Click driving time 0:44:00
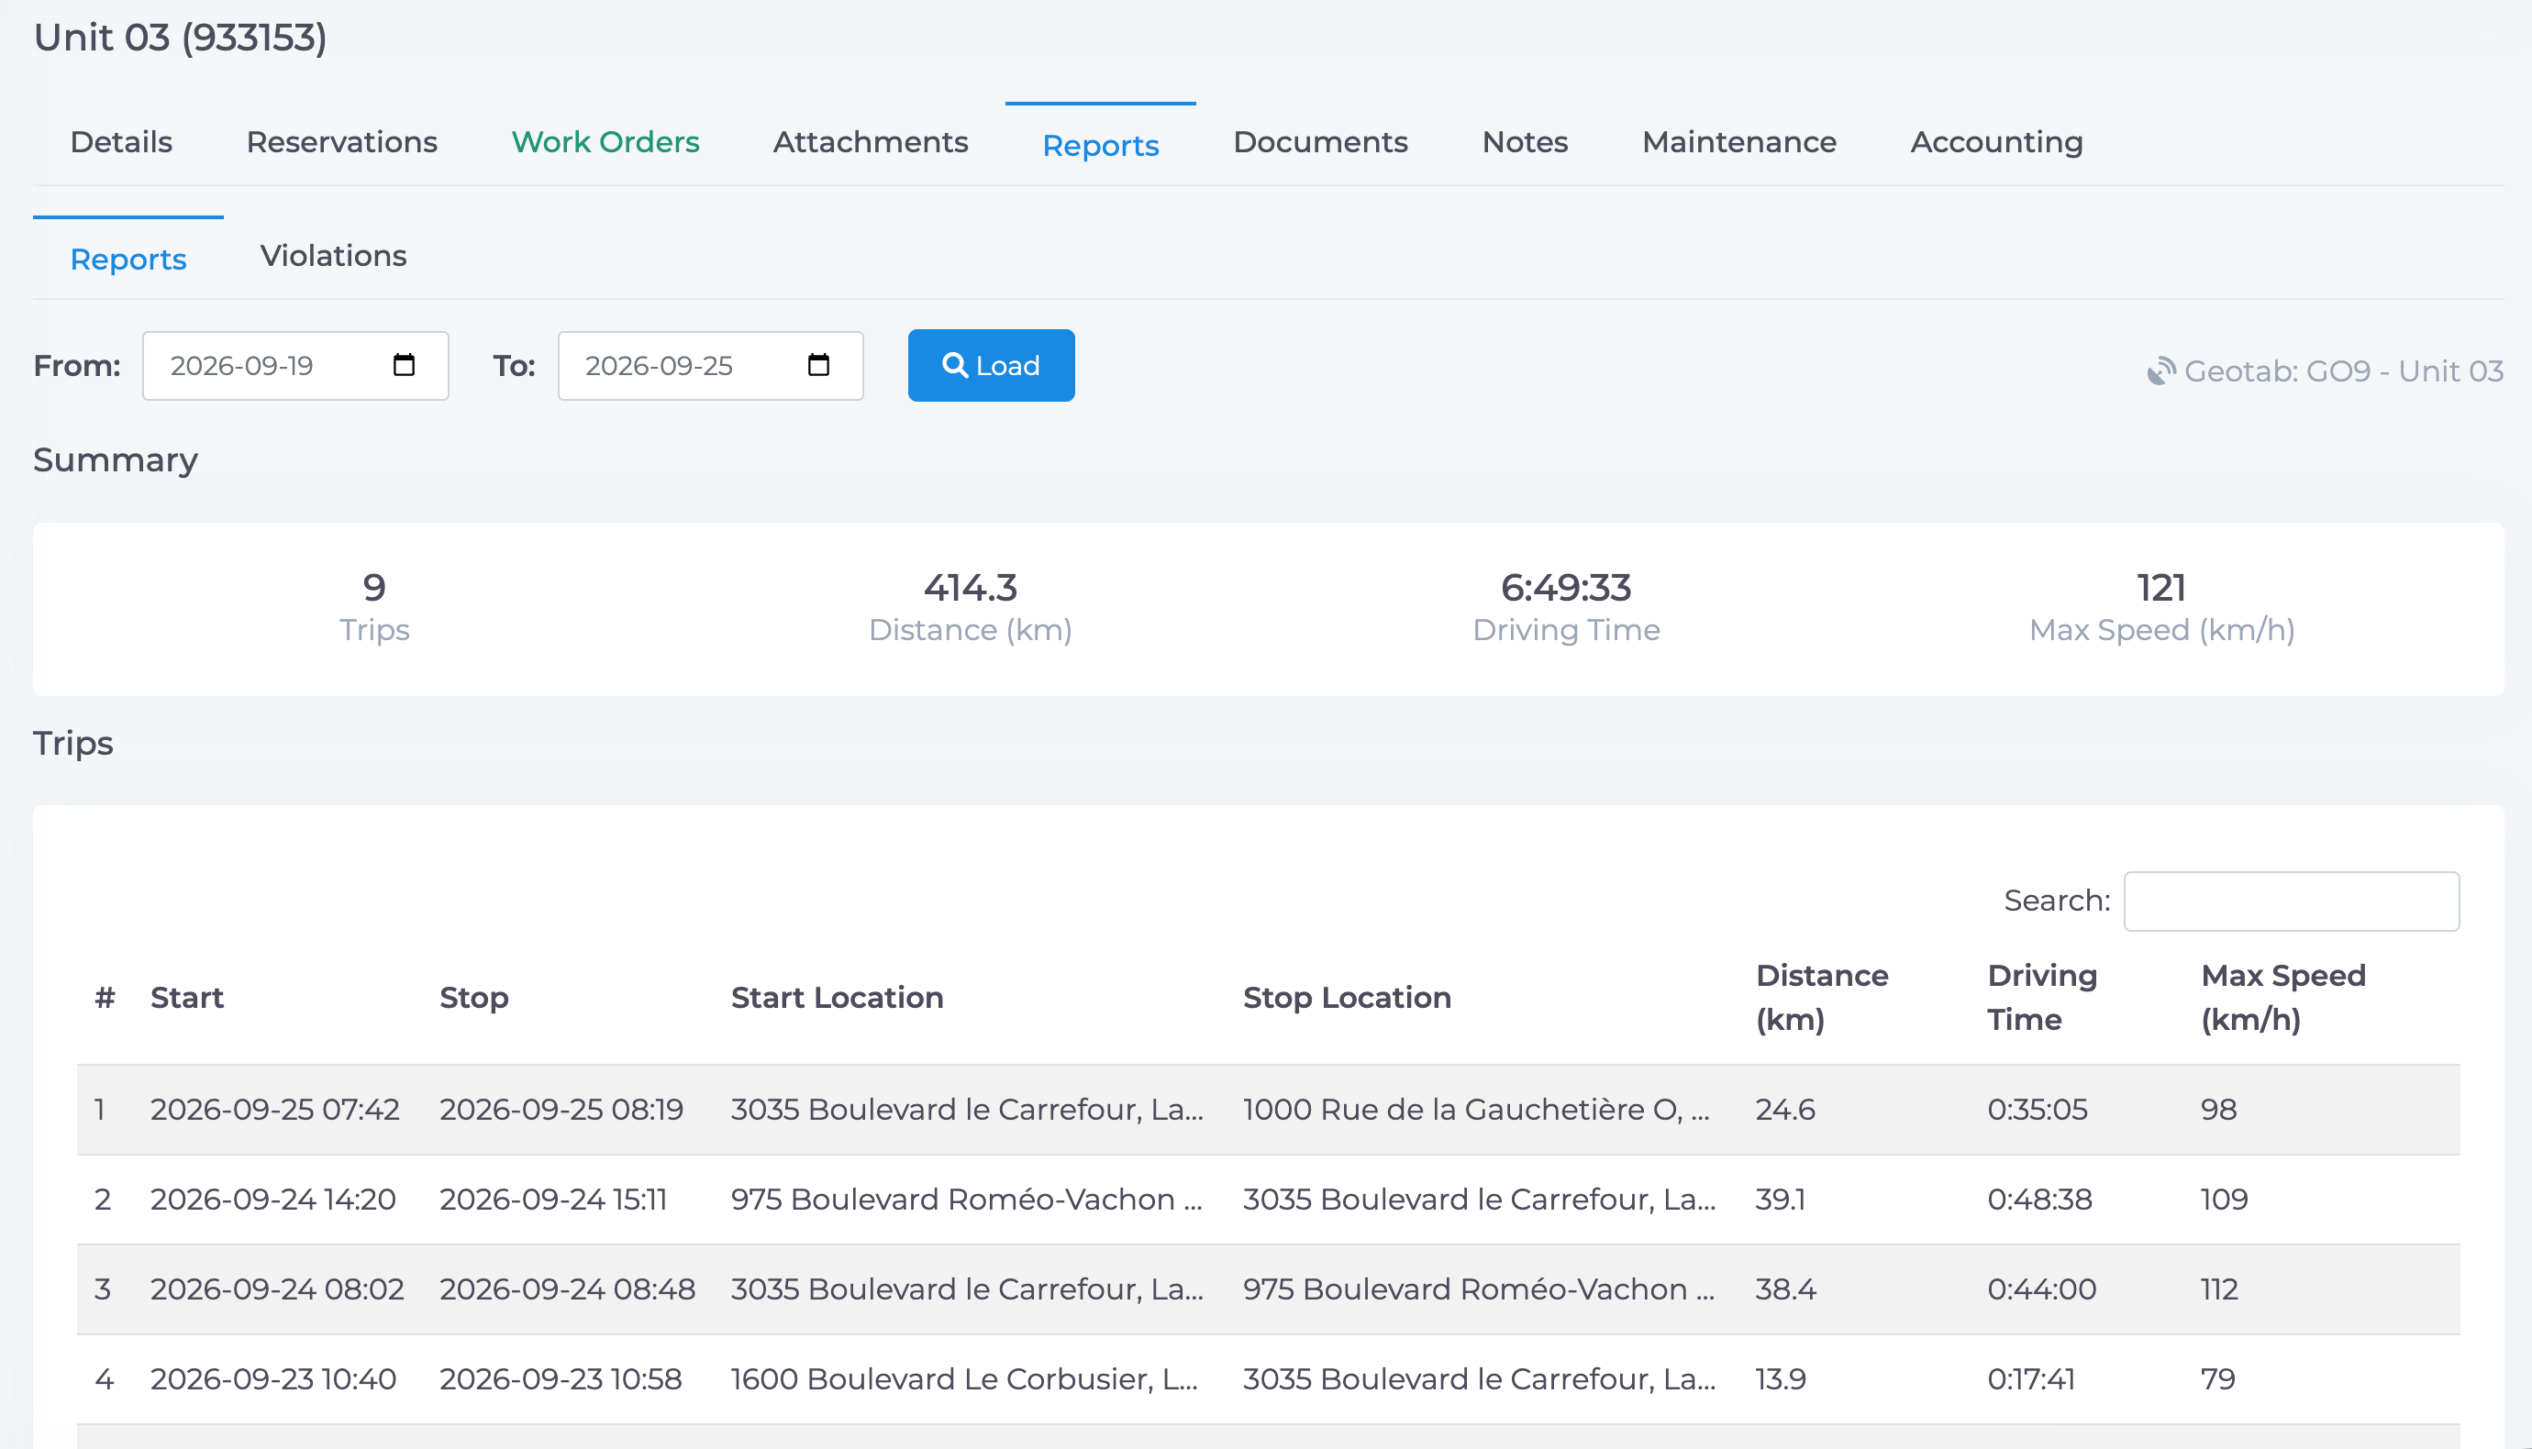This screenshot has height=1449, width=2532. pos(2041,1289)
